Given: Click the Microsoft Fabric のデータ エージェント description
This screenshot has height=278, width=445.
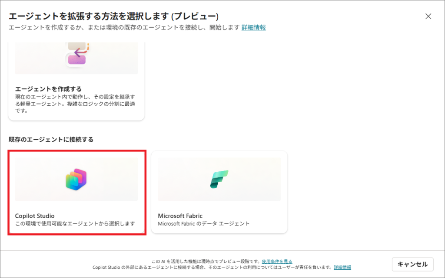Looking at the screenshot, I should (204, 224).
